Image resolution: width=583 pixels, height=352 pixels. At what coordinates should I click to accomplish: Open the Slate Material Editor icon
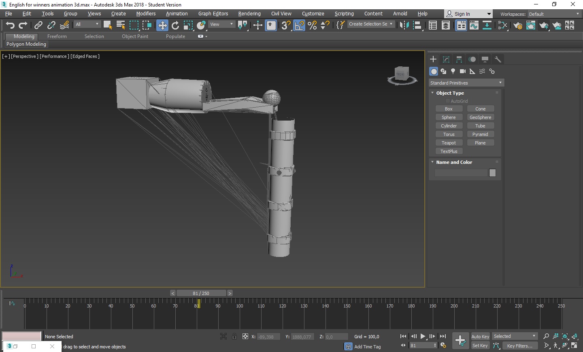tap(502, 25)
